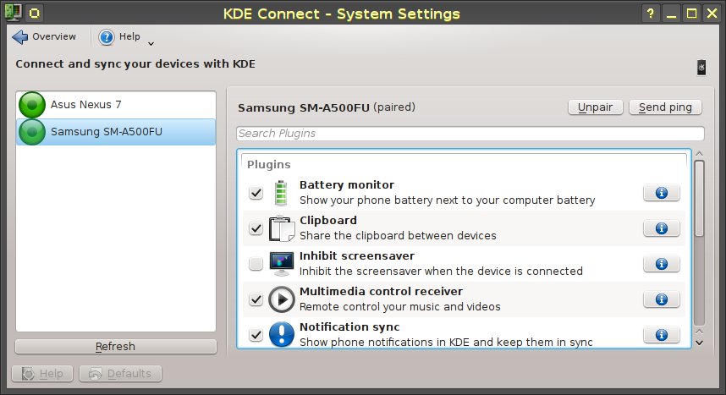
Task: Open info for Notification sync plugin
Action: coord(662,335)
